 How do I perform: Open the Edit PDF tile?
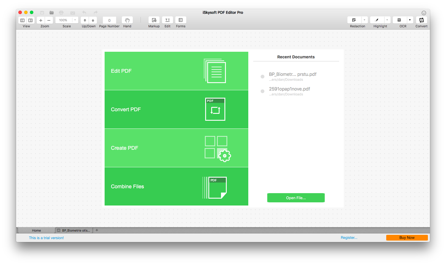pyautogui.click(x=176, y=71)
